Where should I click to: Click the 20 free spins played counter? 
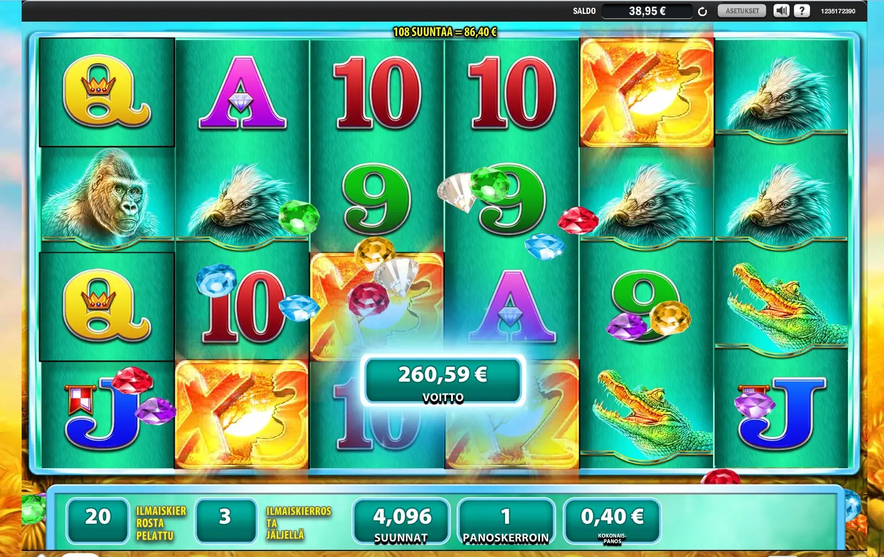[x=98, y=521]
